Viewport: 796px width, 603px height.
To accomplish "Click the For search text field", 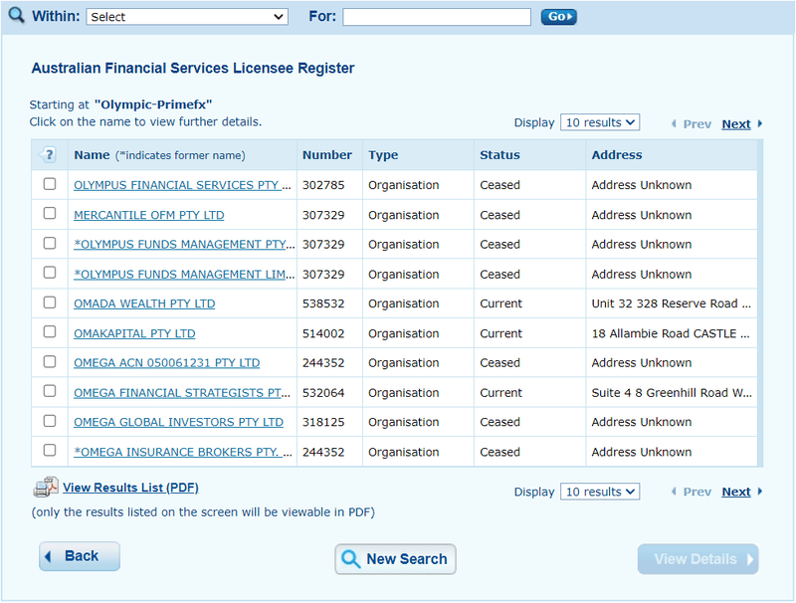I will (x=437, y=17).
